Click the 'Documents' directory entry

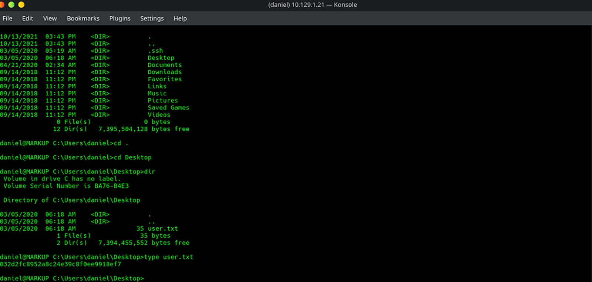click(x=165, y=65)
